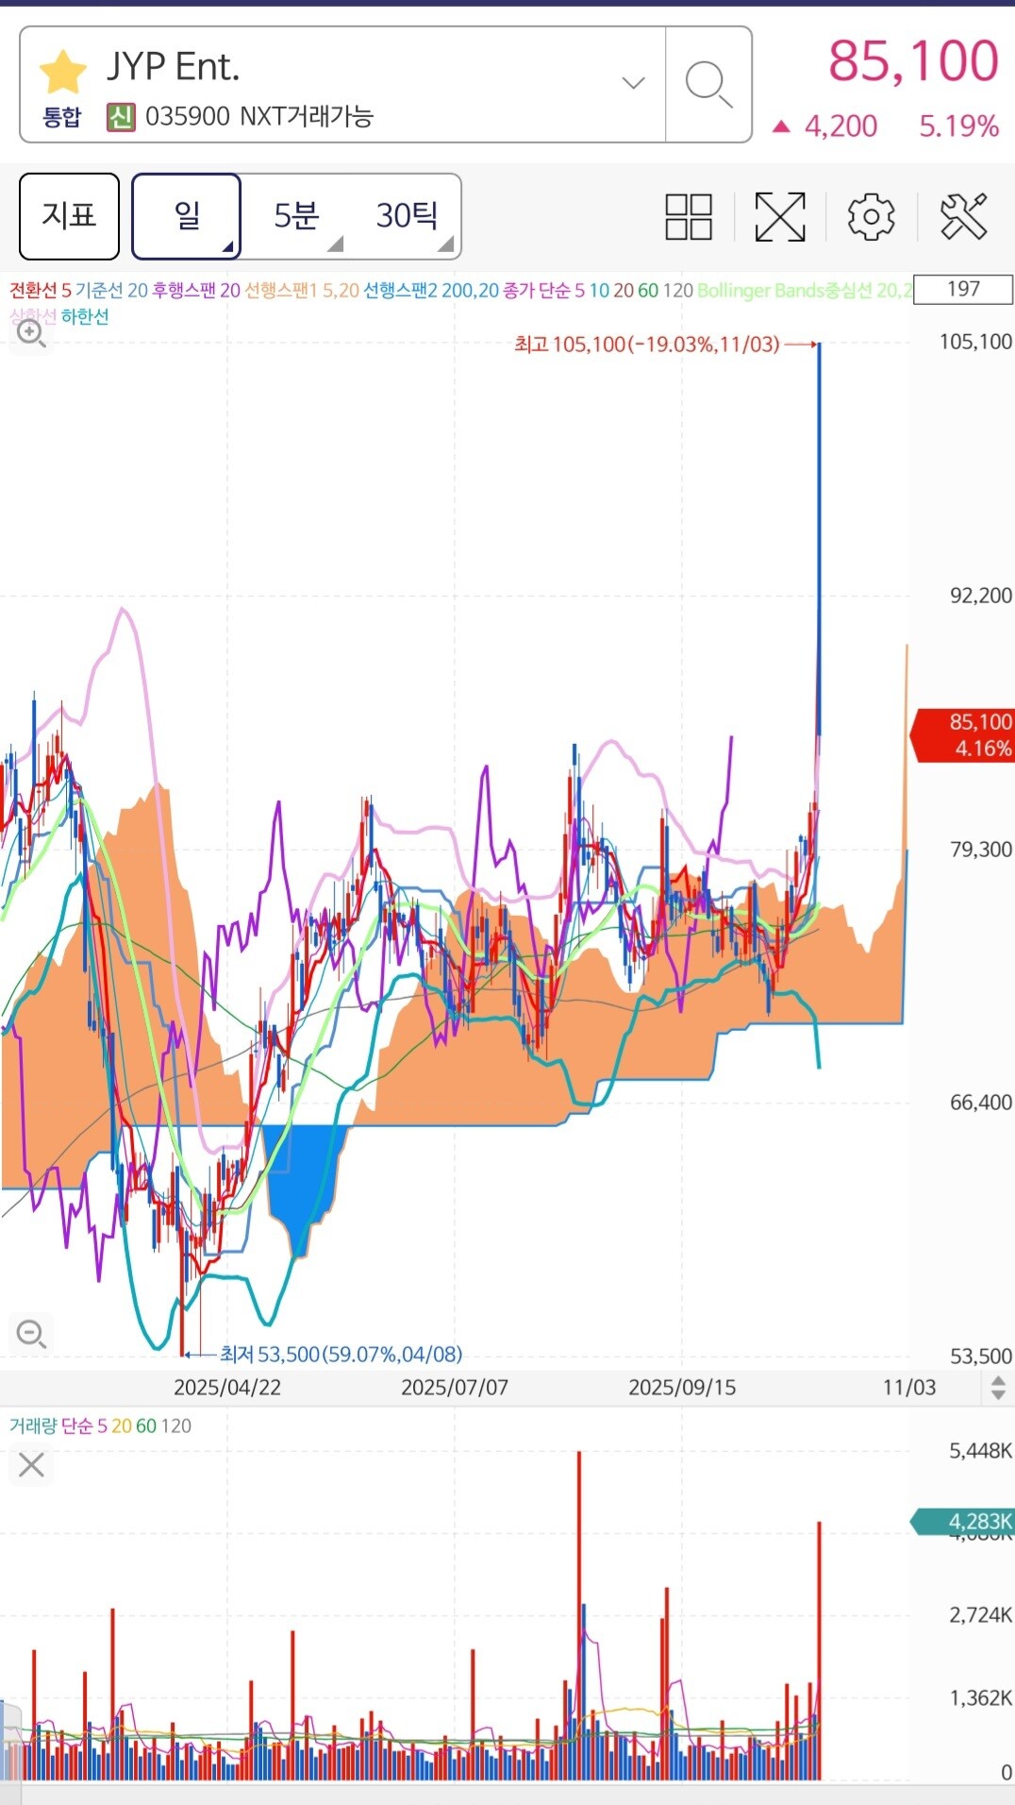This screenshot has height=1805, width=1015.
Task: Close the volume indicator panel
Action: coord(31,1465)
